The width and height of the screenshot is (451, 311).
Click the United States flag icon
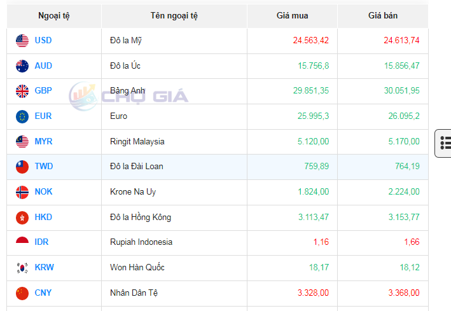22,41
